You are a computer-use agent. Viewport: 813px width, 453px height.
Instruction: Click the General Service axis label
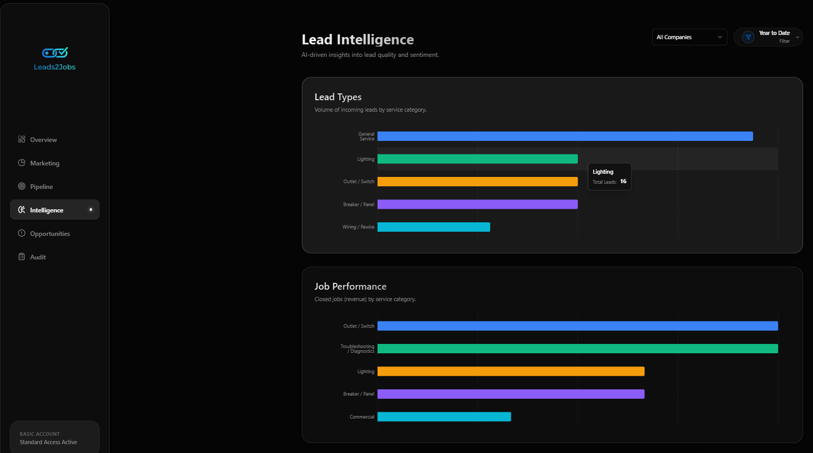367,136
